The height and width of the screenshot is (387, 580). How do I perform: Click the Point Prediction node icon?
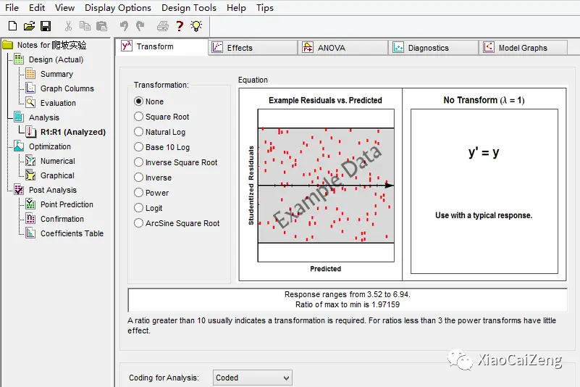[x=30, y=204]
